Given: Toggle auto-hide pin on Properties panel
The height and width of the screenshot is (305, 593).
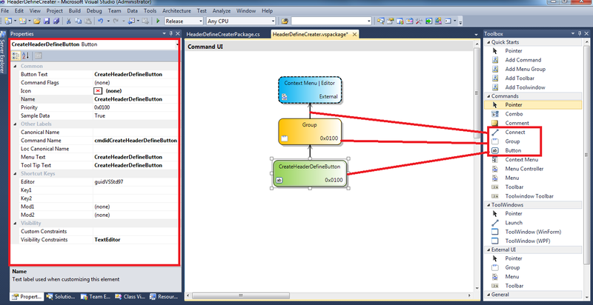Looking at the screenshot, I should [170, 33].
